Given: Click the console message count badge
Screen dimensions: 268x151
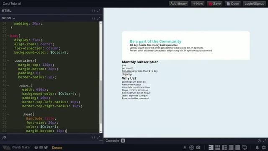Looking at the screenshot, I should [123, 141].
